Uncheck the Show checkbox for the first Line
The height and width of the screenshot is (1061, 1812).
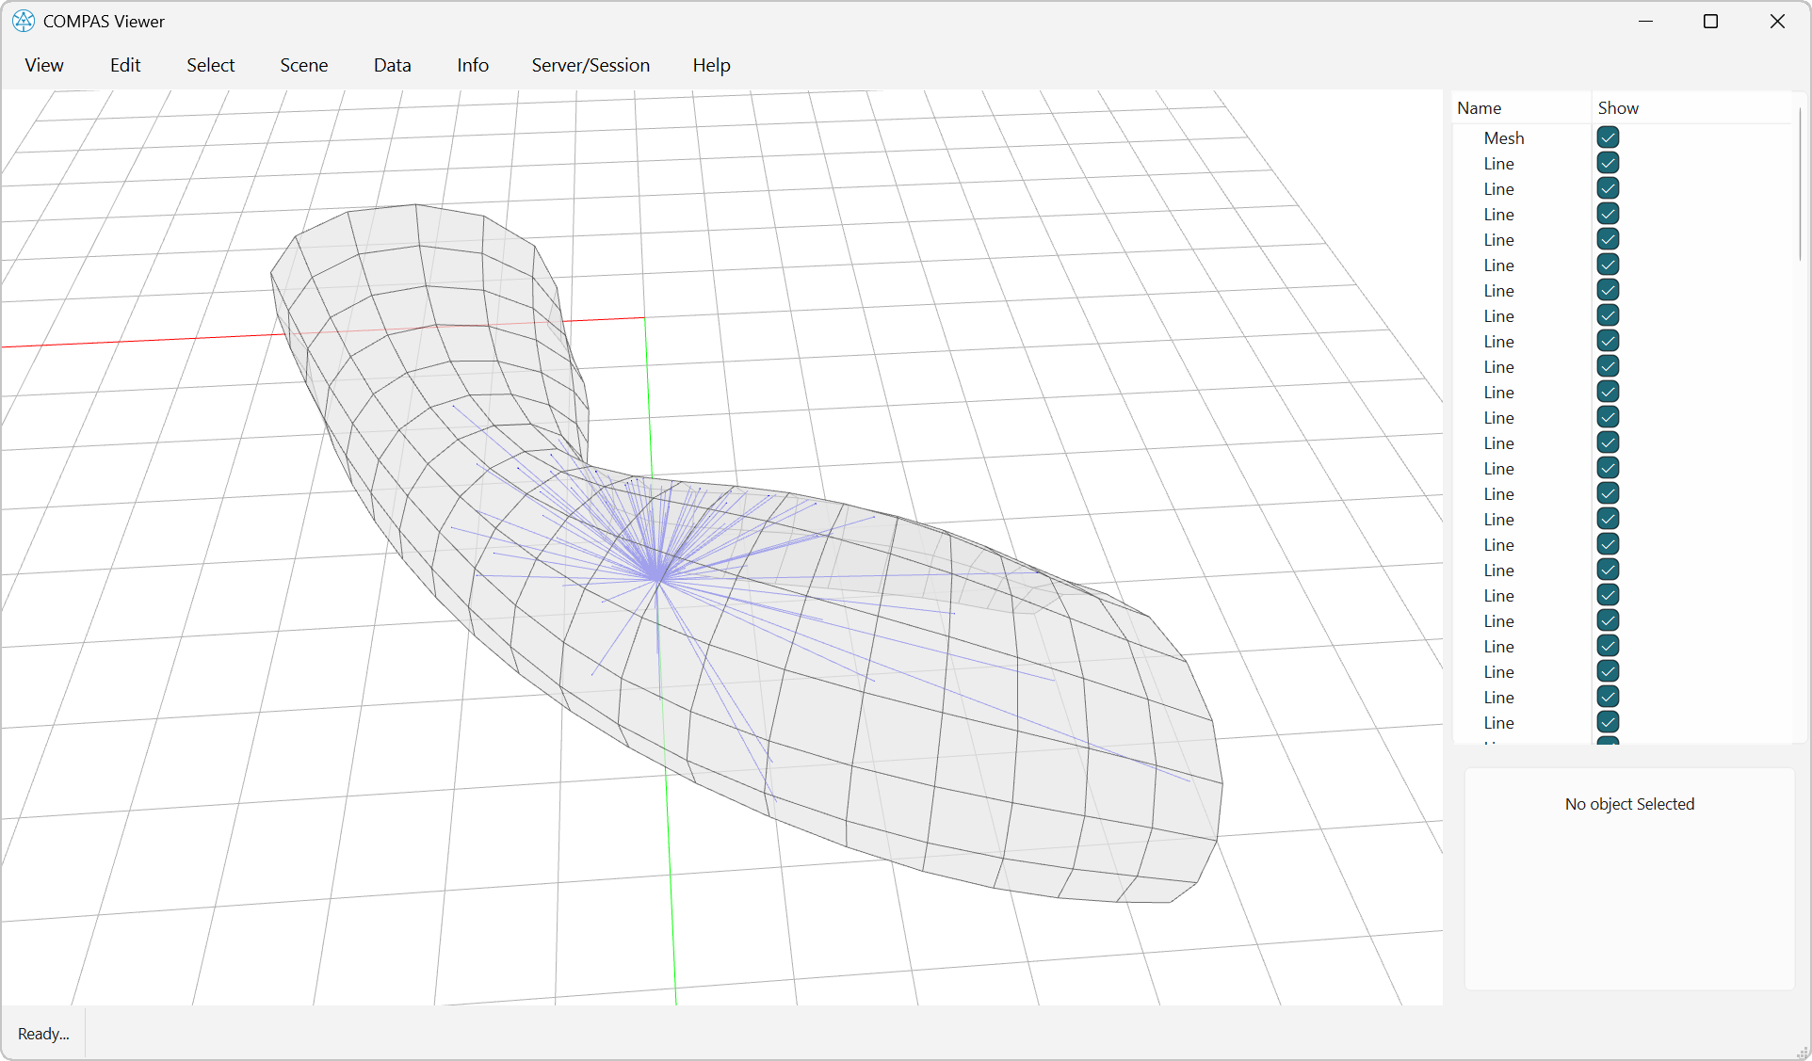[1608, 162]
